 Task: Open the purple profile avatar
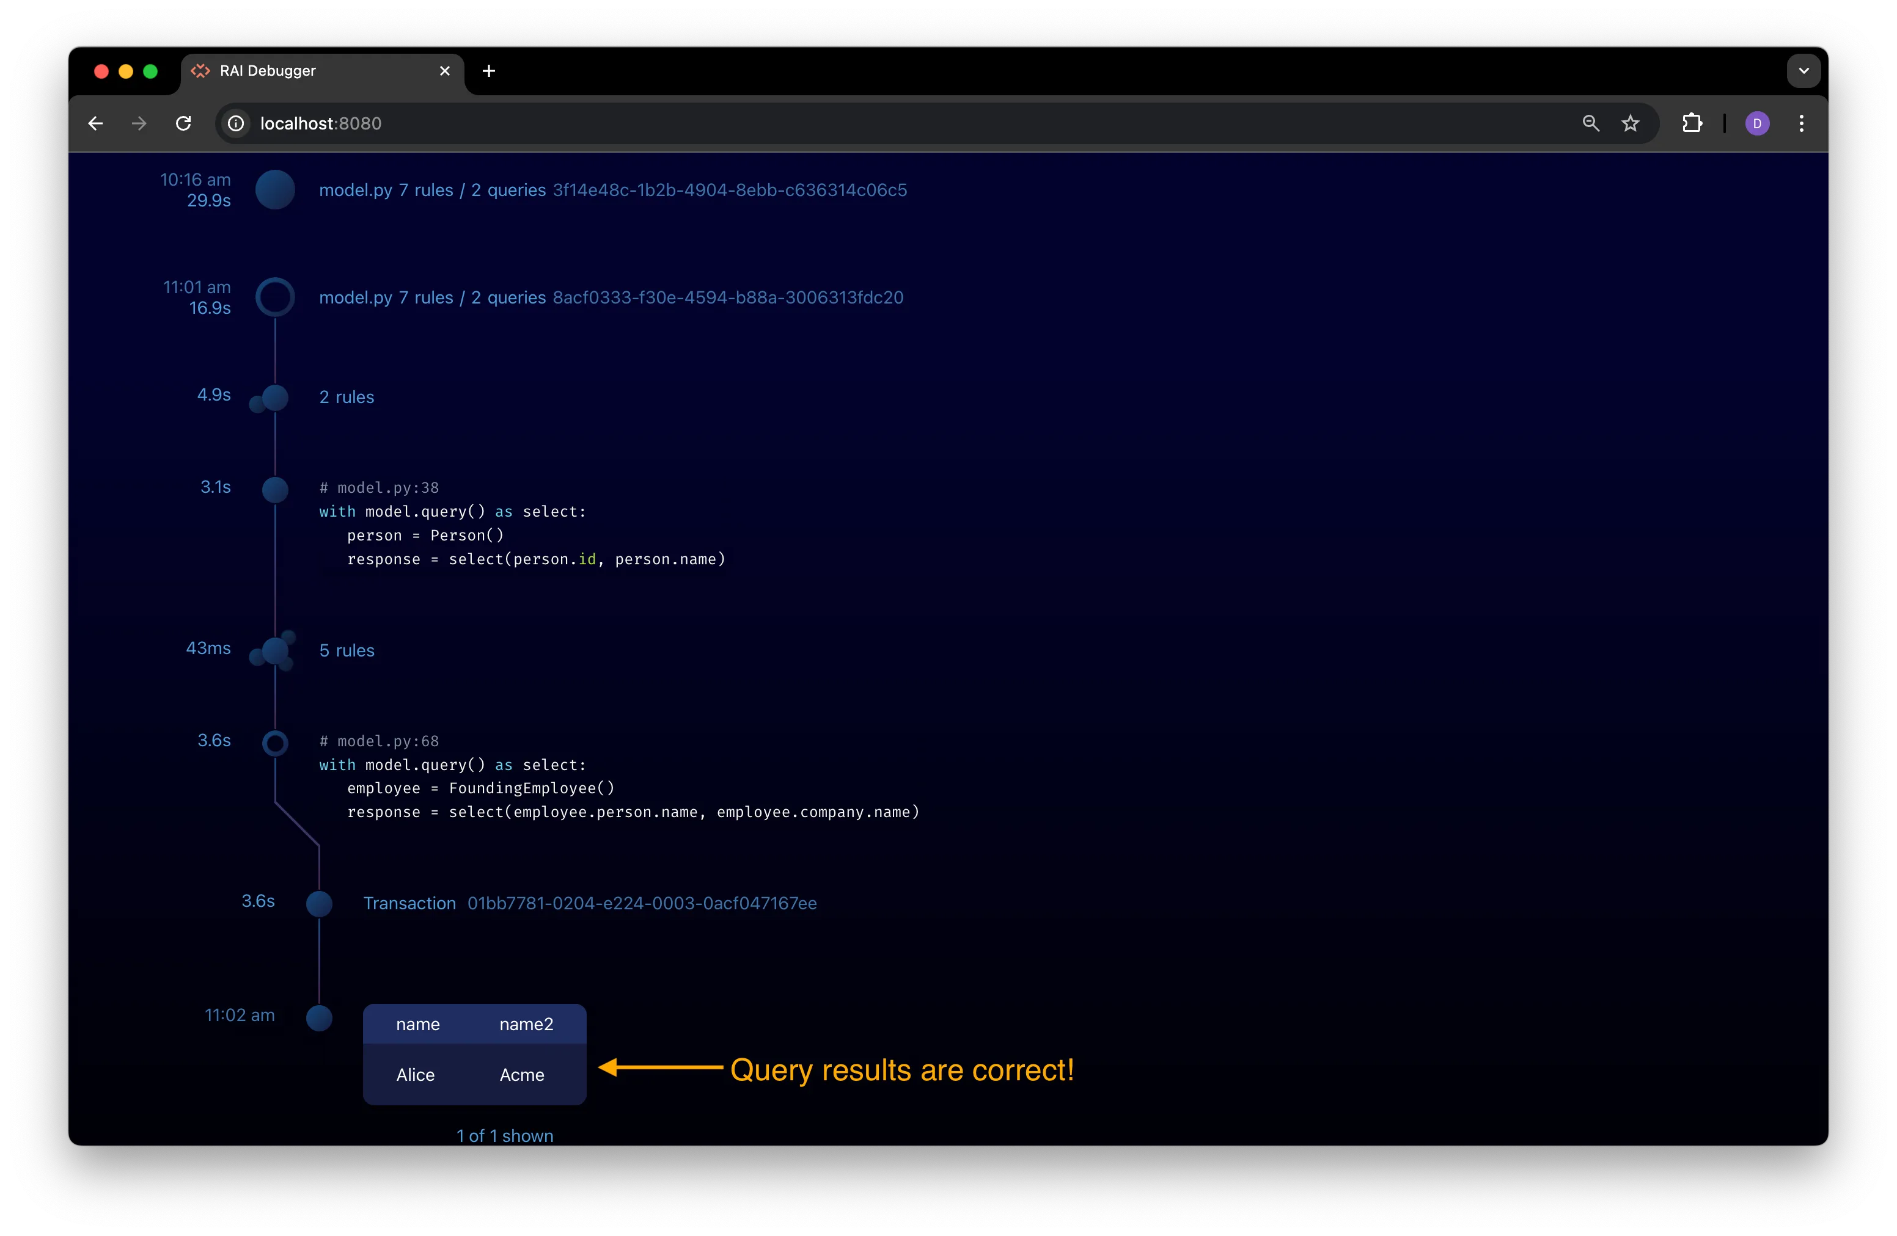(1756, 123)
